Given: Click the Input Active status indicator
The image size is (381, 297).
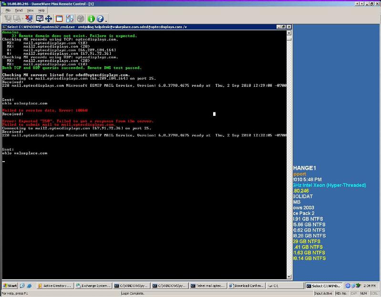Looking at the screenshot, I should click(323, 293).
